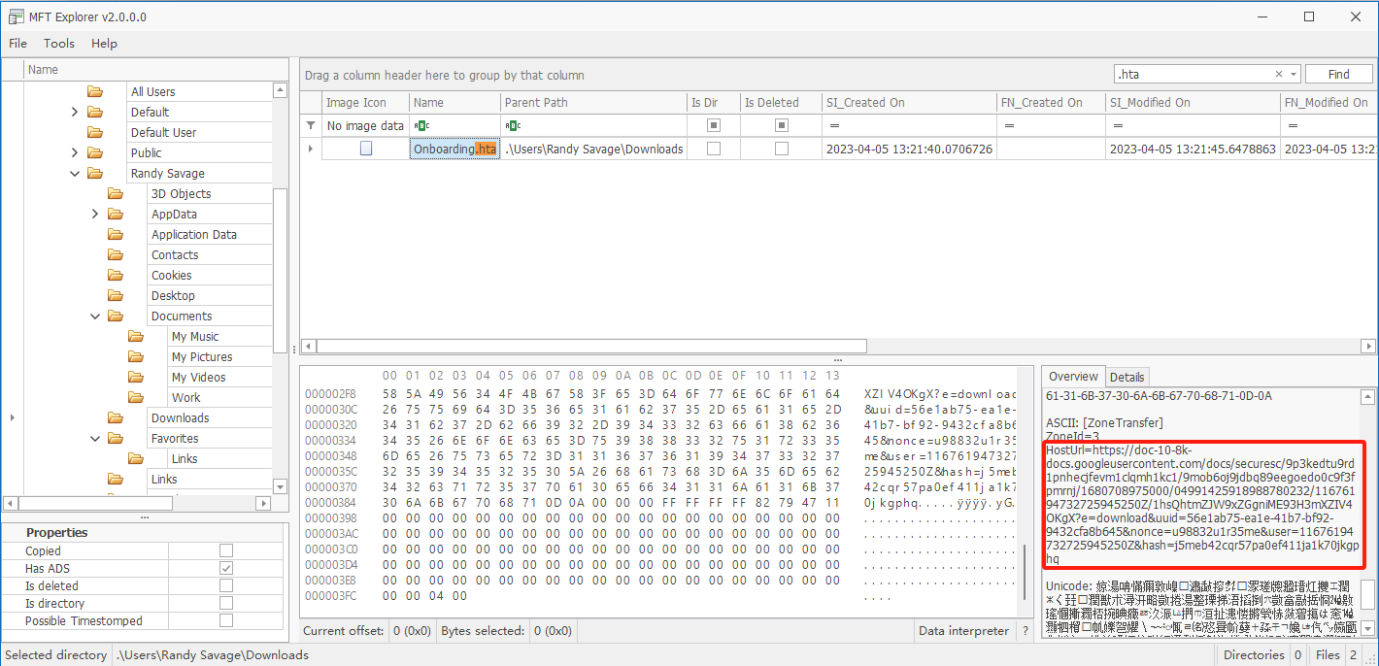Screen dimensions: 1379x666
Task: Toggle the Possible Timestomped checkbox
Action: 226,620
